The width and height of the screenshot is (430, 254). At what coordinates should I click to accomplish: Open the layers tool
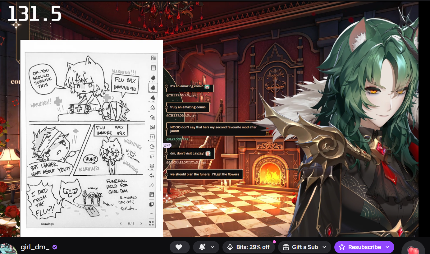pos(152,166)
